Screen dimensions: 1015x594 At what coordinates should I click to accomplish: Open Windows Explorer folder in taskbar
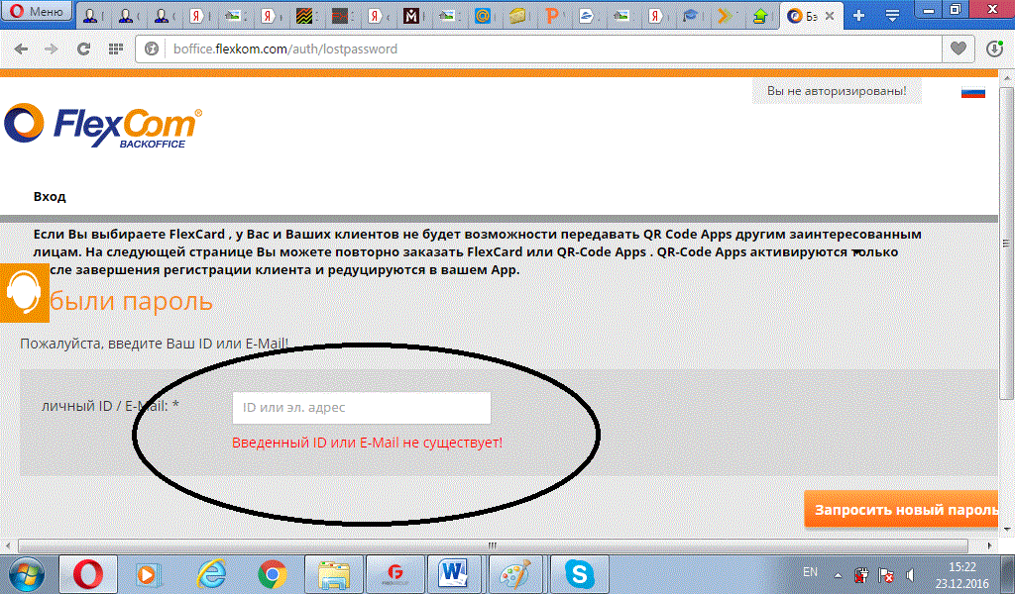tap(333, 574)
